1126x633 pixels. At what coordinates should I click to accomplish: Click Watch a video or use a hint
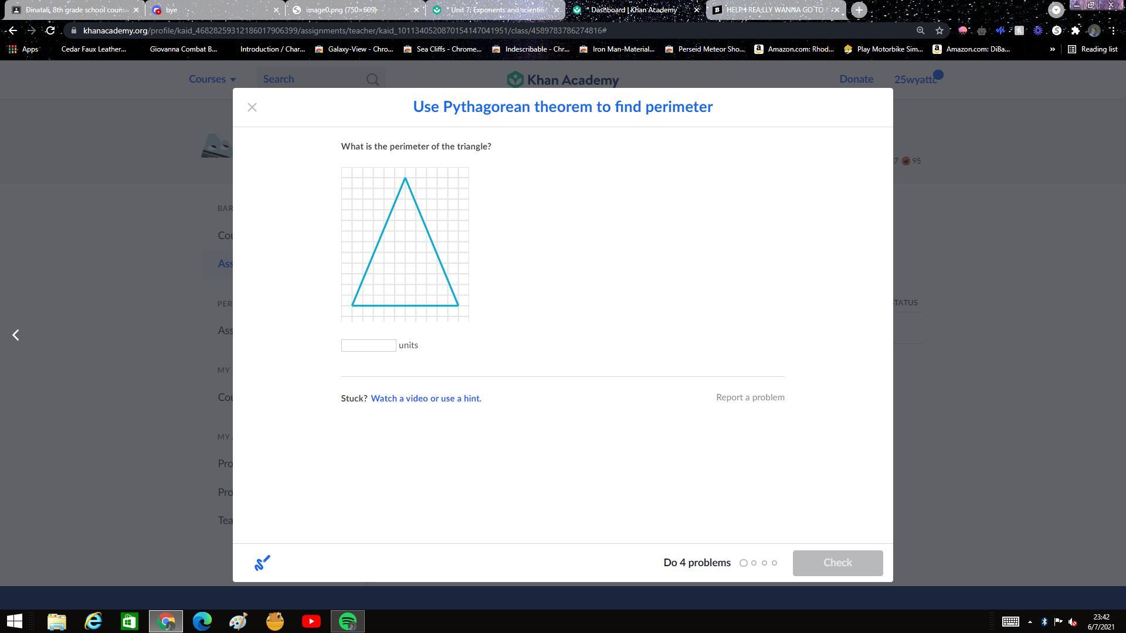tap(426, 399)
